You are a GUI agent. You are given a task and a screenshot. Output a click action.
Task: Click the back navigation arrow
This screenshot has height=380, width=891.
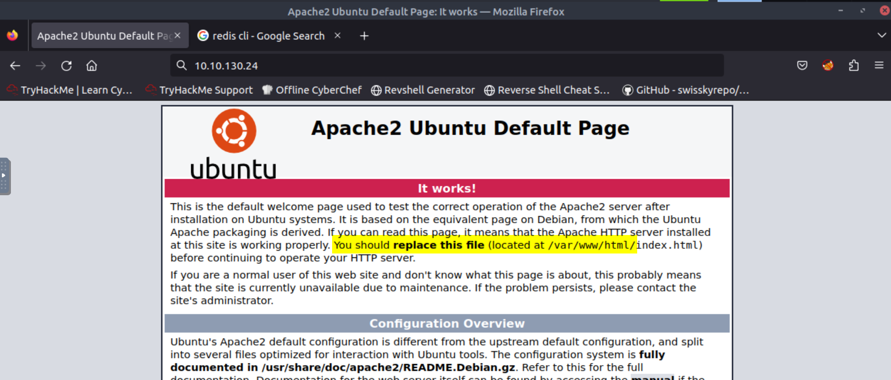[x=15, y=66]
